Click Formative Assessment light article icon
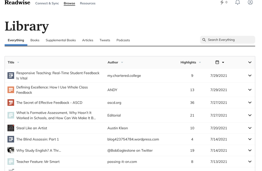262x171 pixels. pos(11,115)
